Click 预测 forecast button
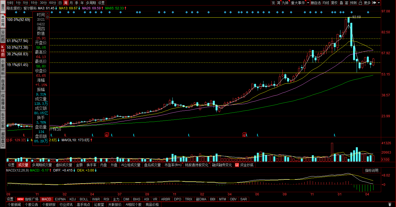 pos(353,3)
